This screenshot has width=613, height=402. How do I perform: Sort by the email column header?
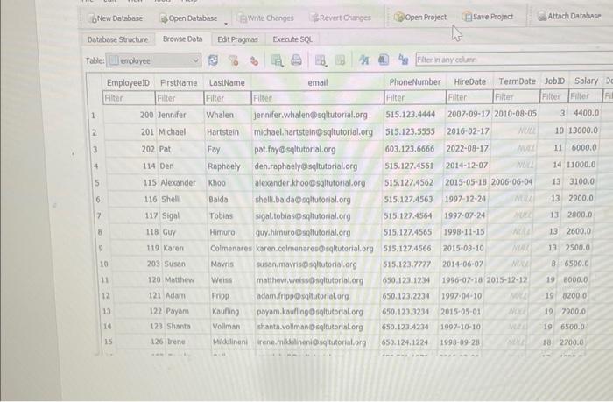point(317,82)
